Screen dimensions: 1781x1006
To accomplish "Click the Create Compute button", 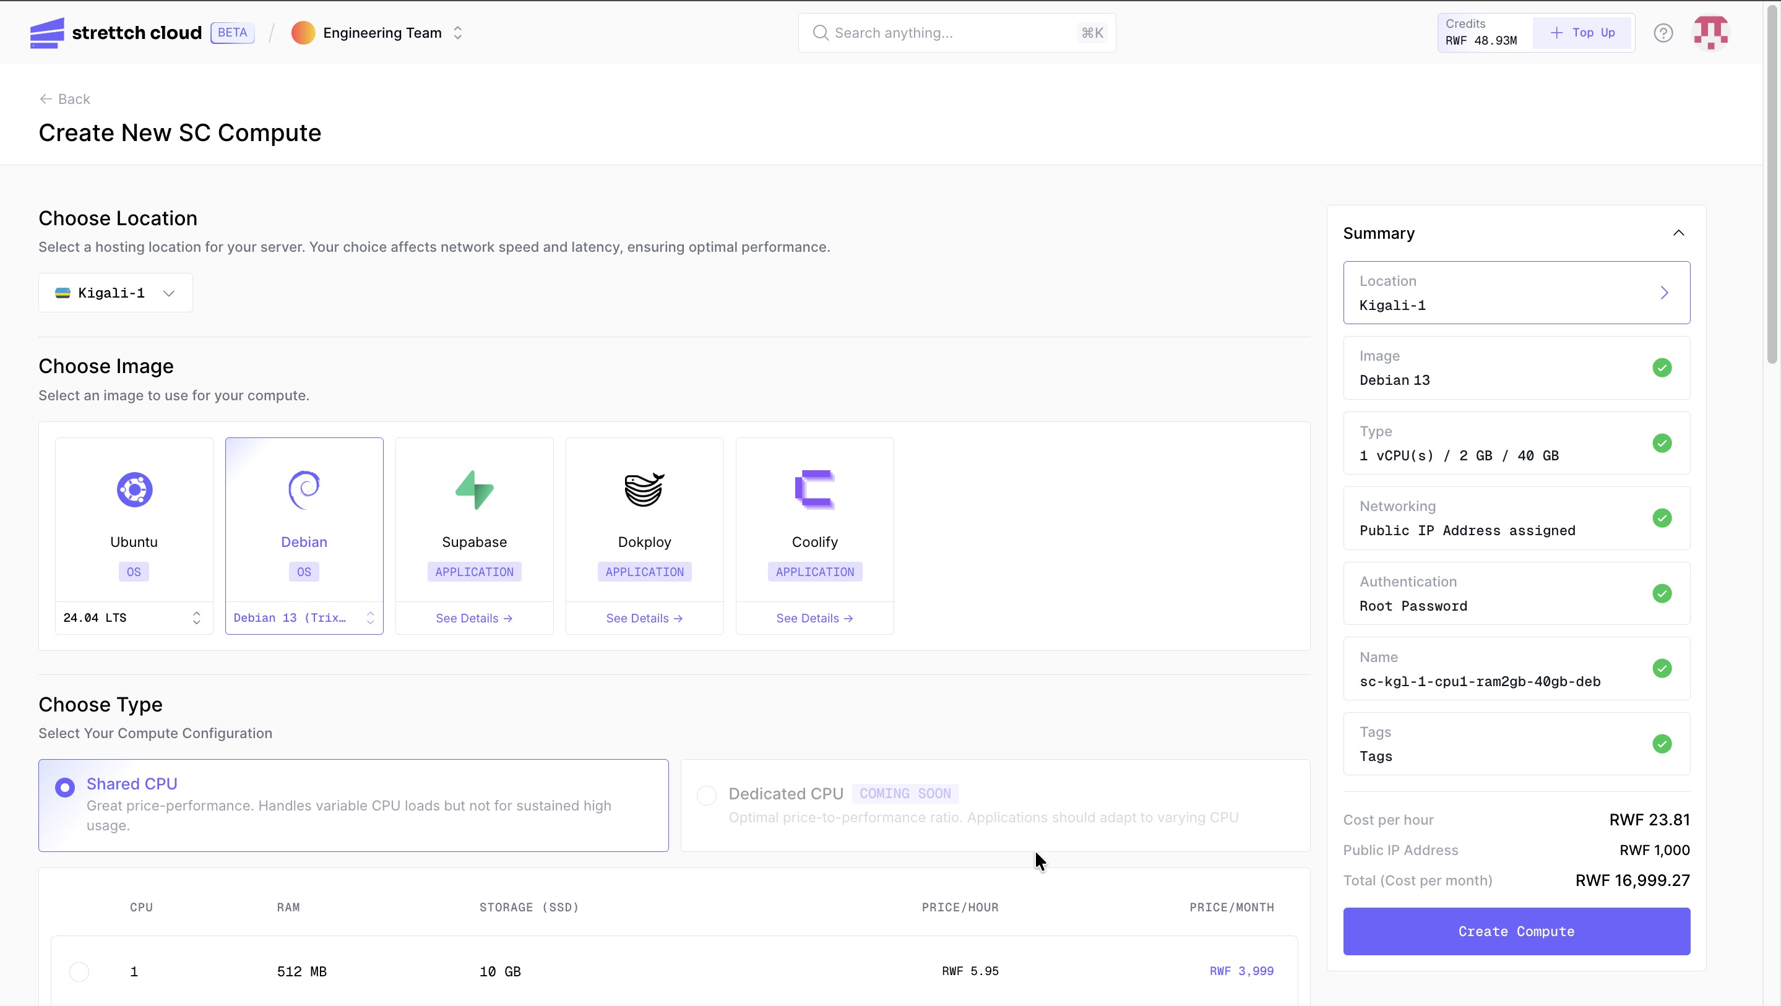I will click(1516, 931).
